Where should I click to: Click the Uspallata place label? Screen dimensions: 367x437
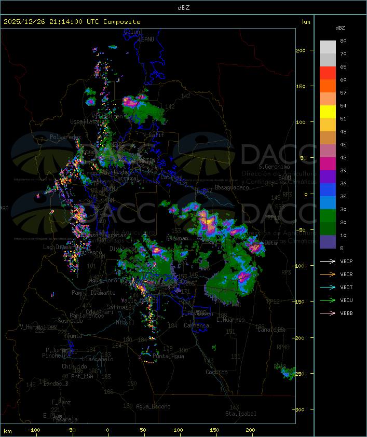point(84,121)
